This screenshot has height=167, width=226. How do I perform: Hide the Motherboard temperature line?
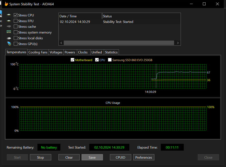[72, 60]
